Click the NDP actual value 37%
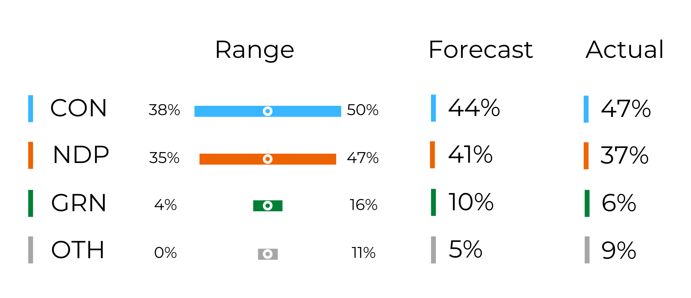This screenshot has height=298, width=691. [x=625, y=155]
